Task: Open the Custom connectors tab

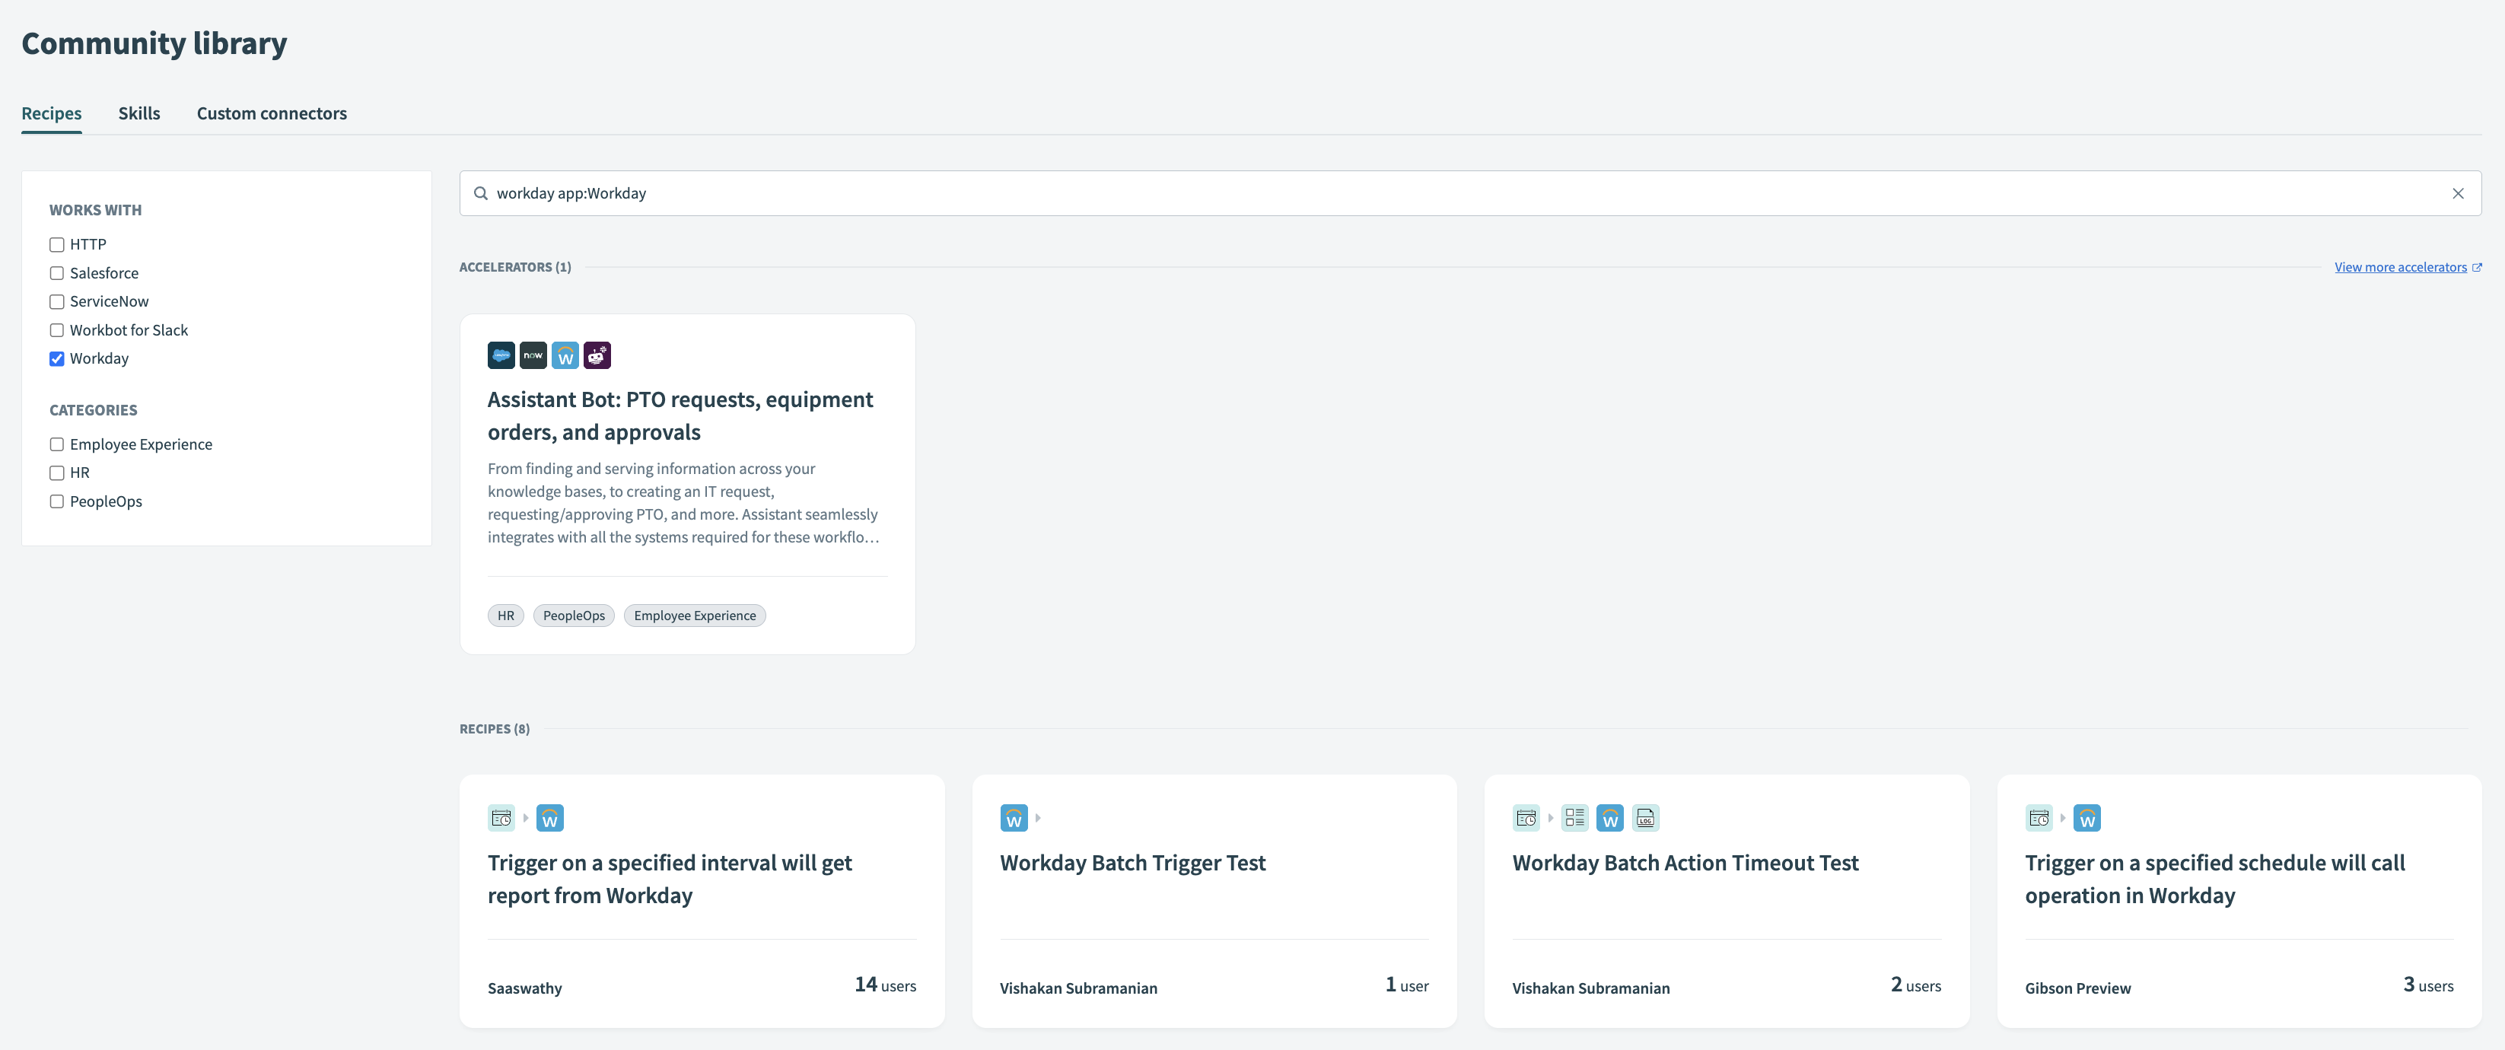Action: pos(272,114)
